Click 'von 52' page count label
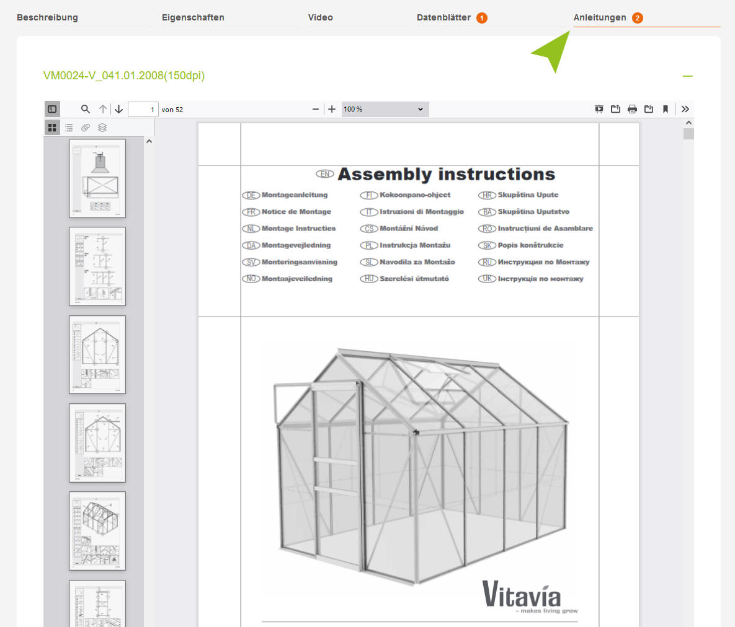 tap(172, 110)
